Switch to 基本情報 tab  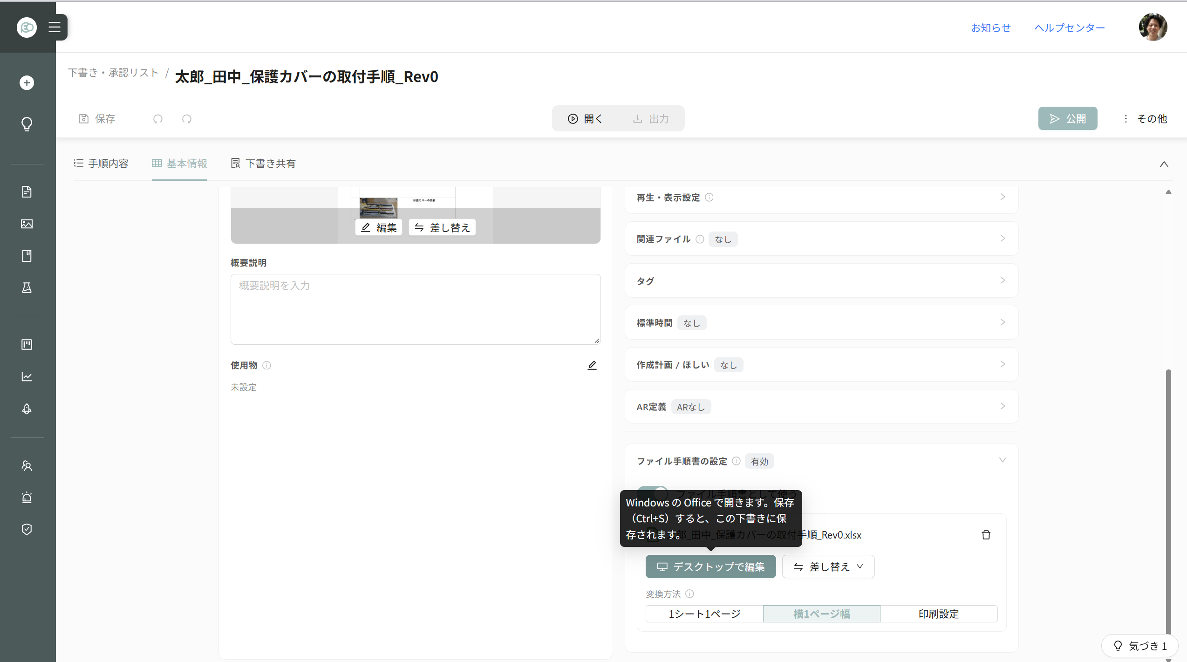click(179, 164)
